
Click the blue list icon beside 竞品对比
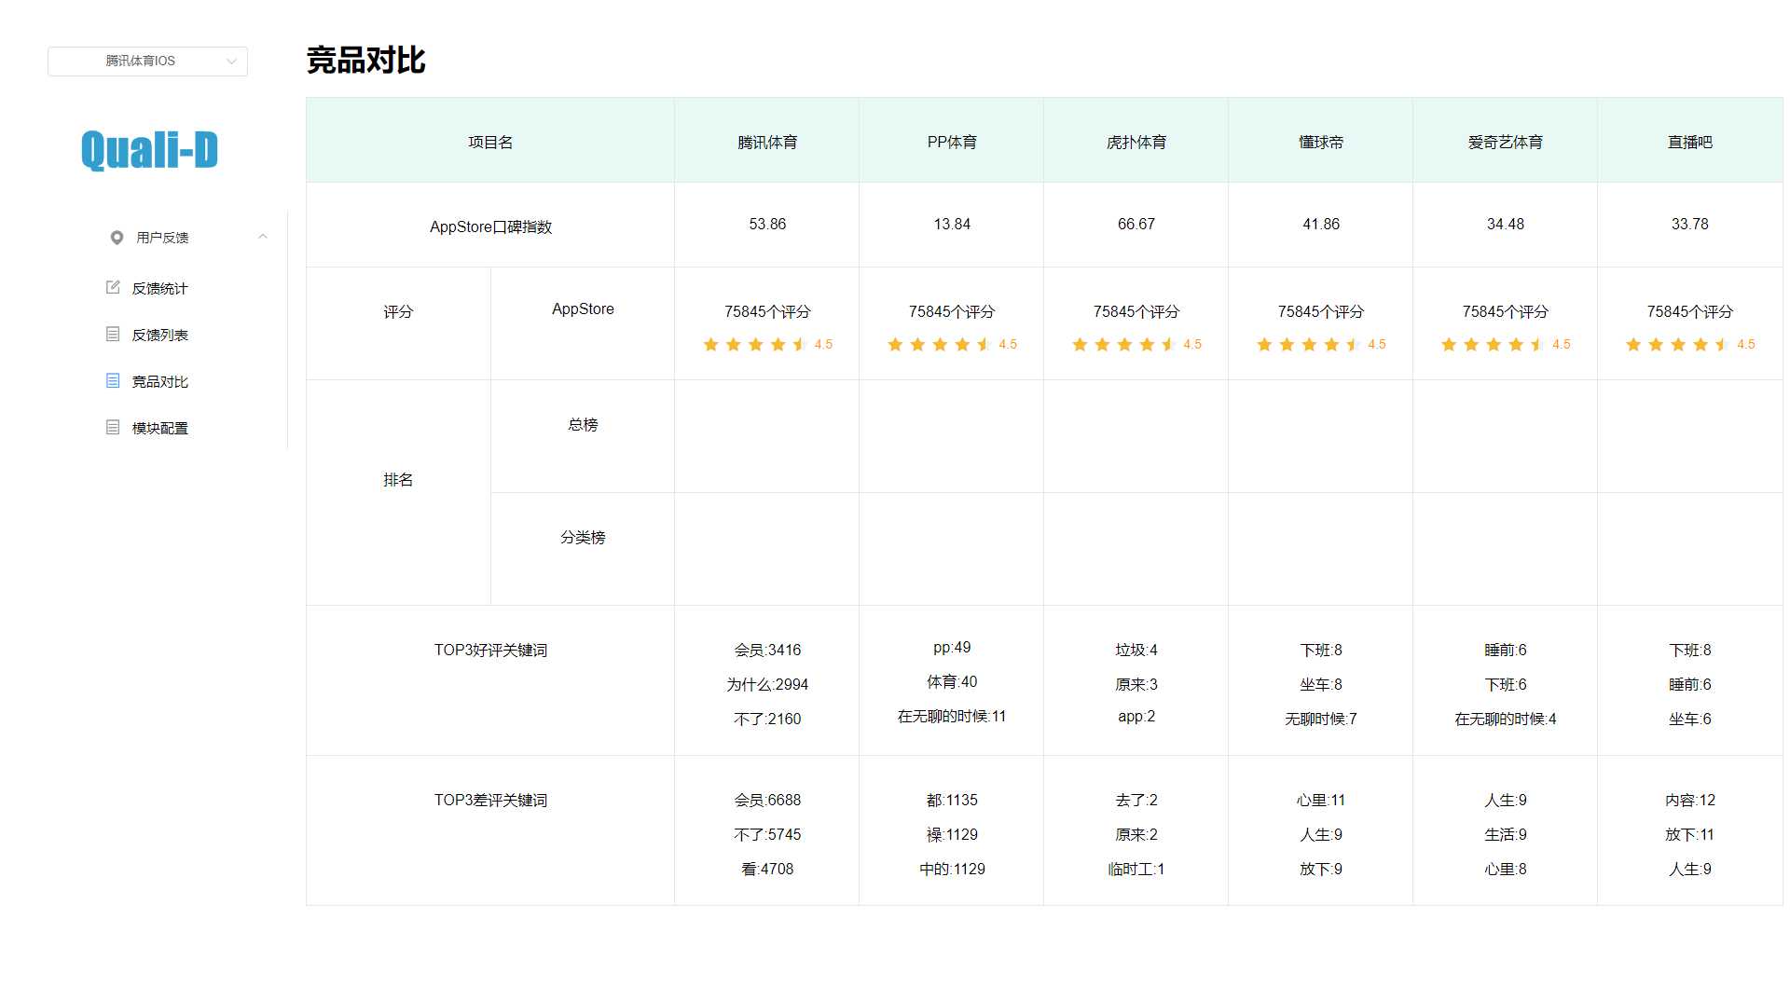pos(113,380)
